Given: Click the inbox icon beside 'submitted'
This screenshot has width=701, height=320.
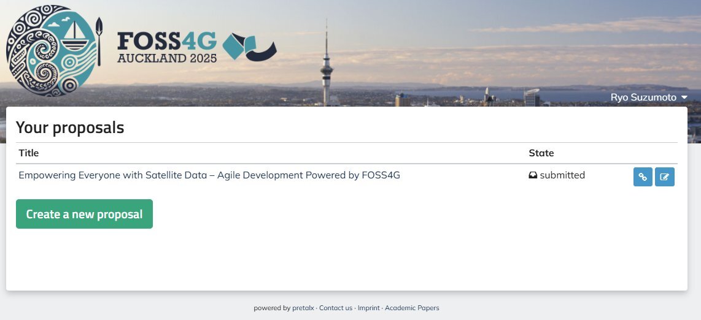Looking at the screenshot, I should pos(533,175).
